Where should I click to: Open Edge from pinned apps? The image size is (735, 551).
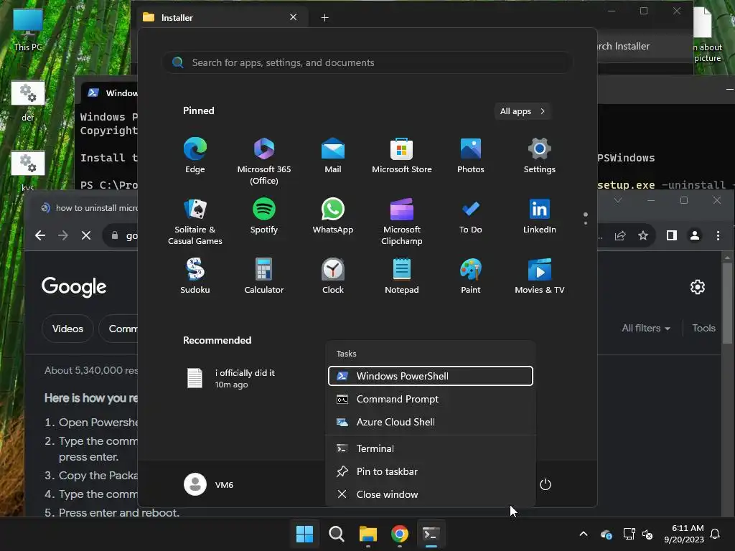(195, 156)
